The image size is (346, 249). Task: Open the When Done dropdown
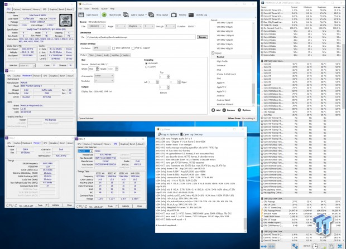pos(248,119)
